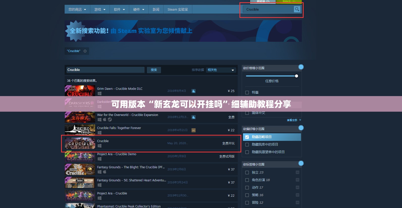Image resolution: width=402 pixels, height=208 pixels.
Task: Open the Steam 实验室 menu item
Action: pyautogui.click(x=178, y=9)
